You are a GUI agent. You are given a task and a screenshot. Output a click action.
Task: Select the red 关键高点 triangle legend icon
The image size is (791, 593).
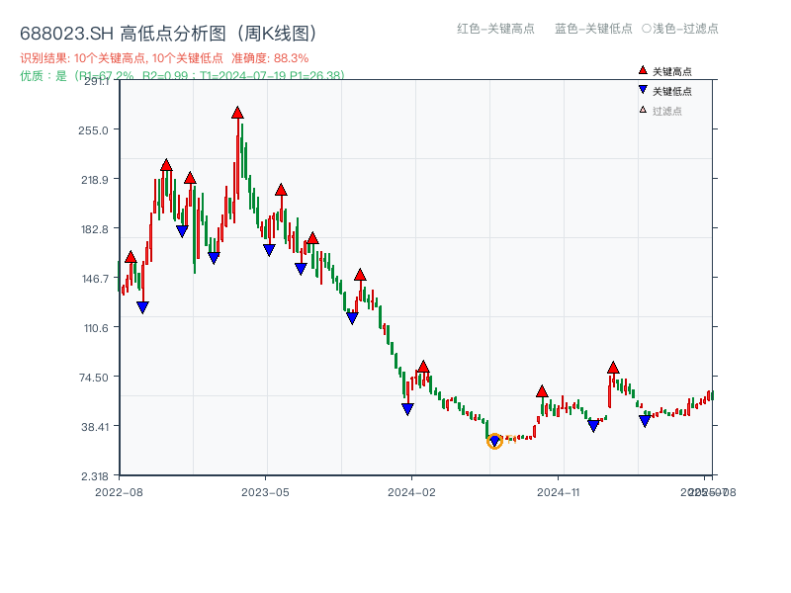click(643, 70)
